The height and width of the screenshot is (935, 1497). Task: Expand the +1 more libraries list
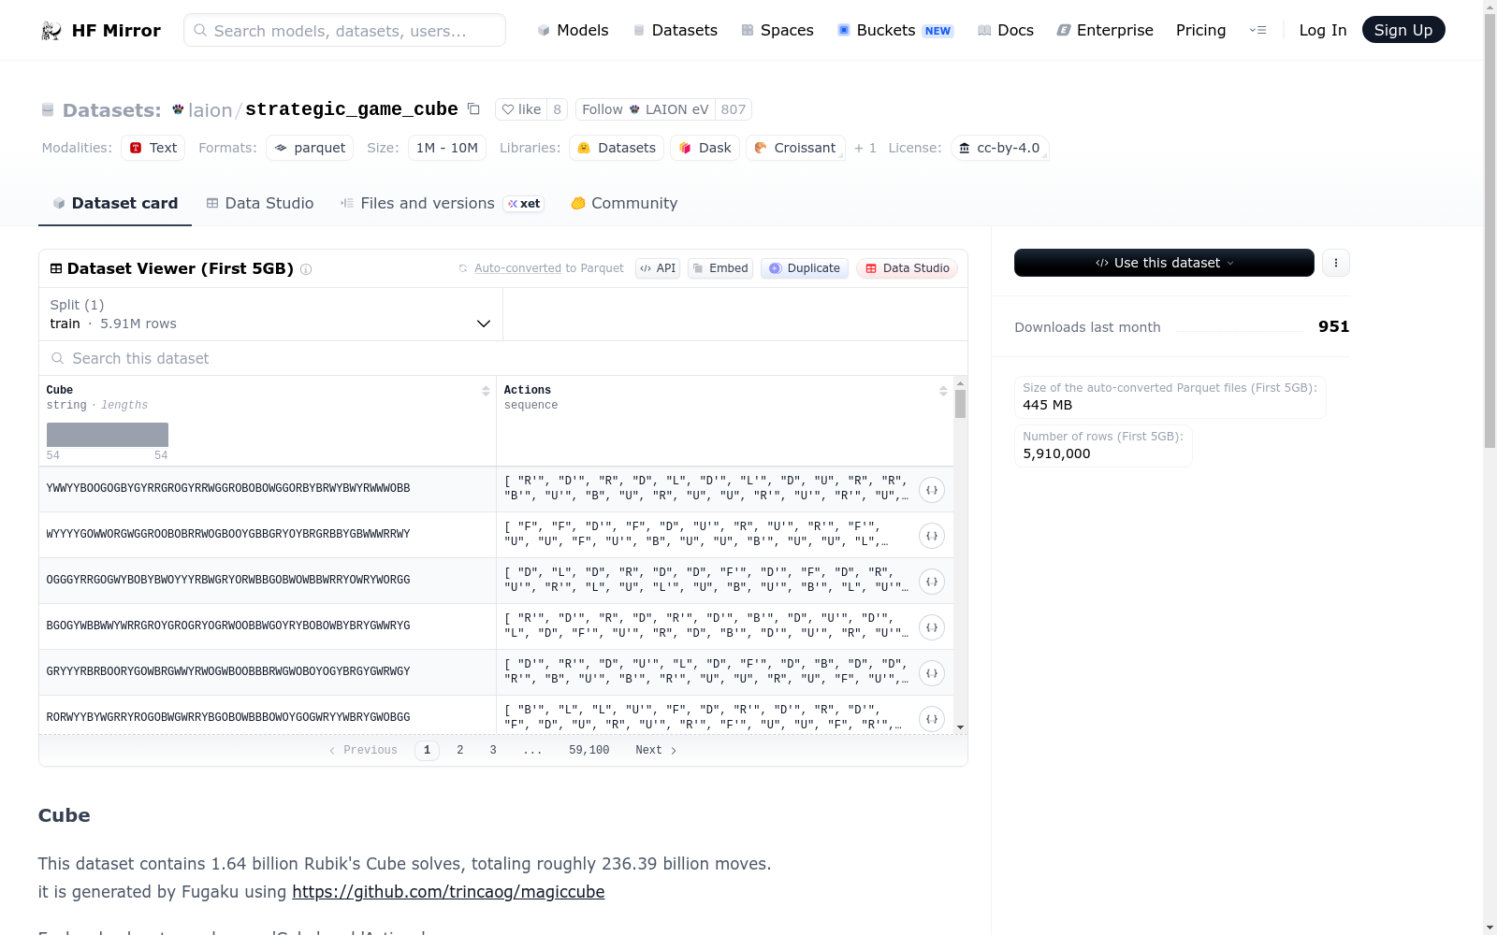pos(865,148)
